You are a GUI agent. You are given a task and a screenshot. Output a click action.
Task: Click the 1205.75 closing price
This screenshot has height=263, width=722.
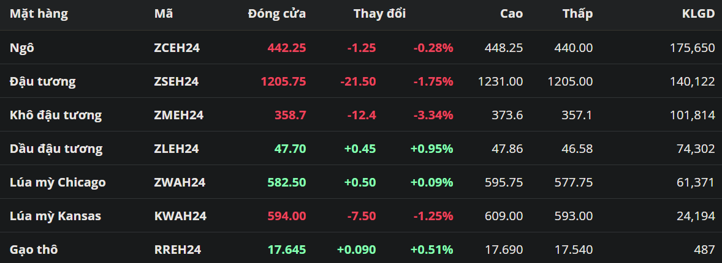(283, 81)
